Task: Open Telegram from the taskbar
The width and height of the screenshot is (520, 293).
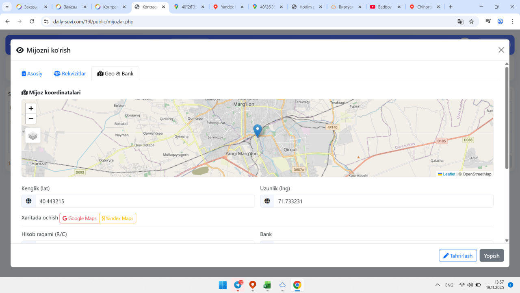Action: [238, 285]
